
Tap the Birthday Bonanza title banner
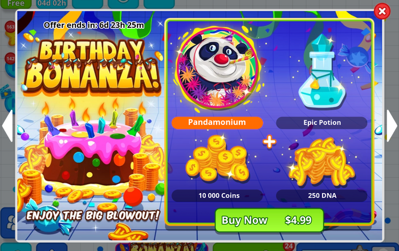(92, 66)
